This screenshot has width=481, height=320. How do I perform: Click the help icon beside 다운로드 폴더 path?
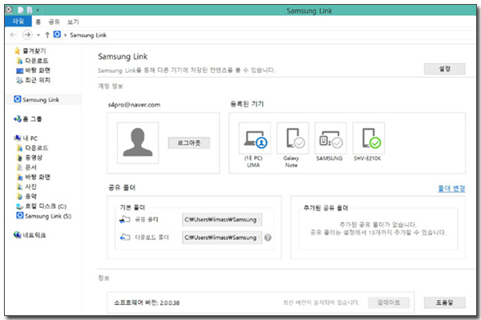pos(268,238)
